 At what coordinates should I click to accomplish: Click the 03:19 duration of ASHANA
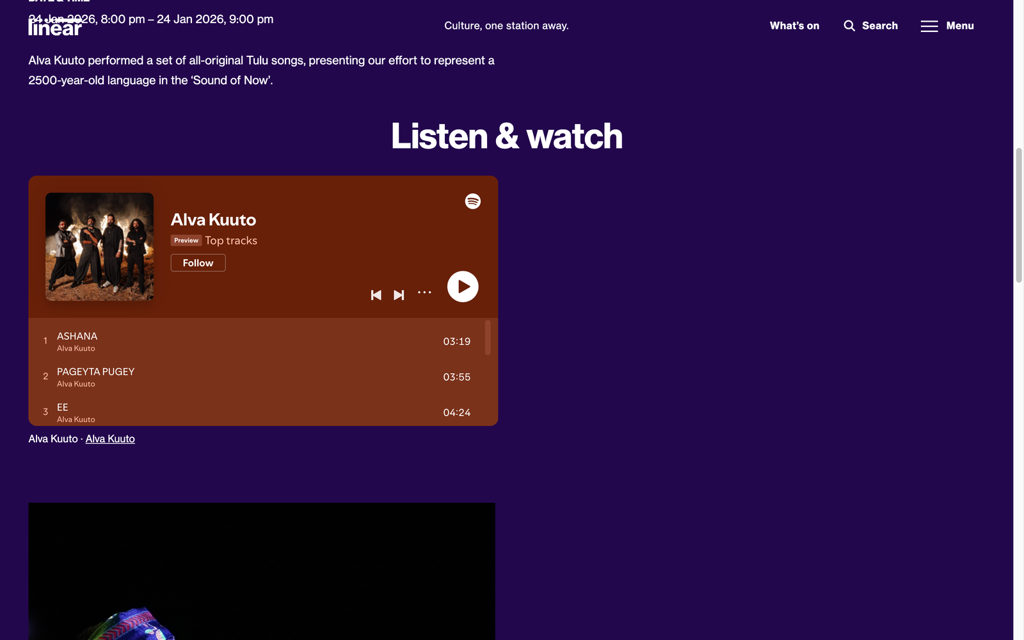[457, 342]
